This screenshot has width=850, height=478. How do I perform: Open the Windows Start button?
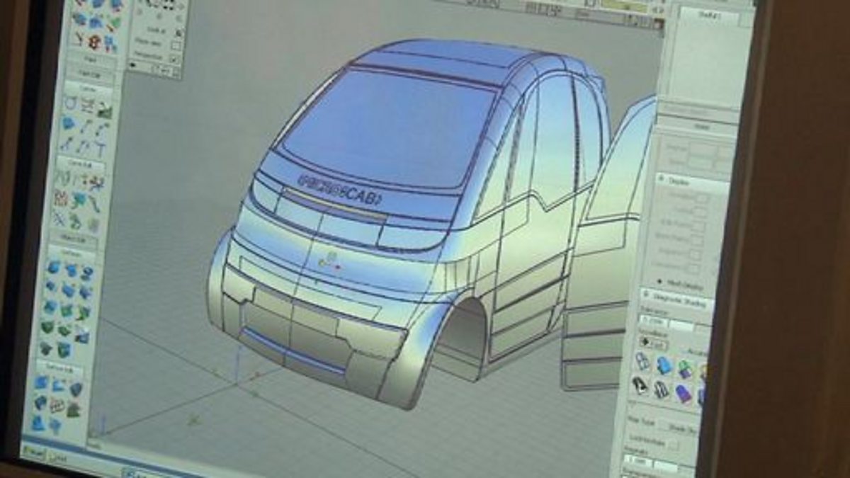[x=34, y=450]
